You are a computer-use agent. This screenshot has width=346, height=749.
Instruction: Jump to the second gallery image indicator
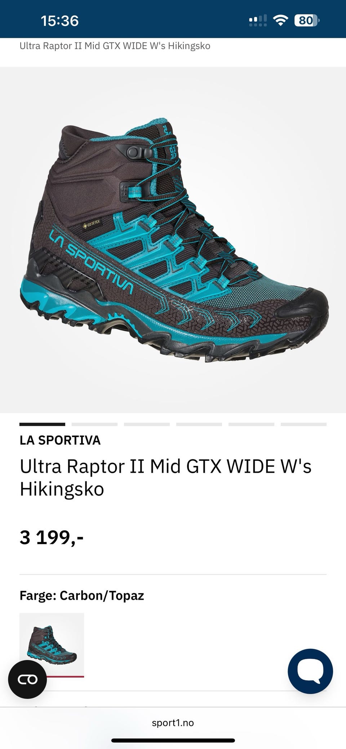(94, 424)
